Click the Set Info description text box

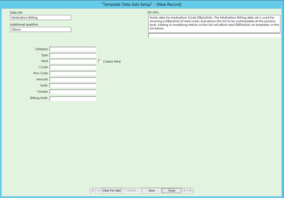tap(214, 24)
